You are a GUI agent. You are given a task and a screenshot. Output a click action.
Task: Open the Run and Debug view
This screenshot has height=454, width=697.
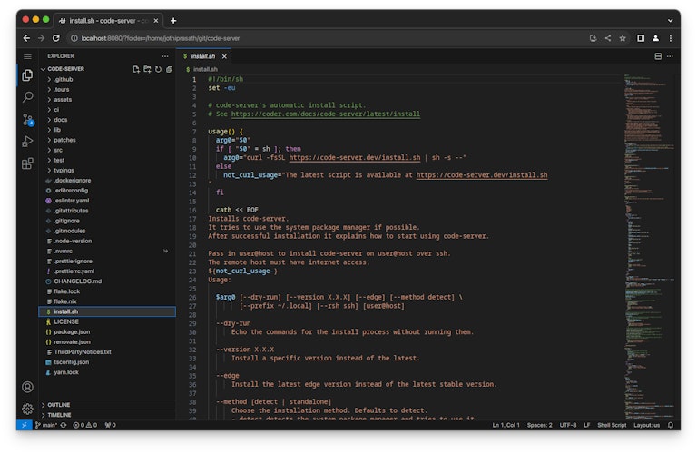coord(27,141)
